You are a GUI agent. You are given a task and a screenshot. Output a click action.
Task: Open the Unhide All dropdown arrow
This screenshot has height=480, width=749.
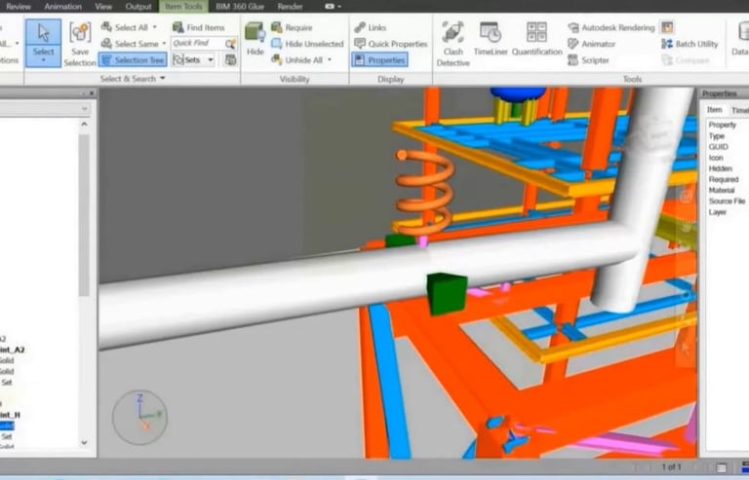[x=329, y=60]
